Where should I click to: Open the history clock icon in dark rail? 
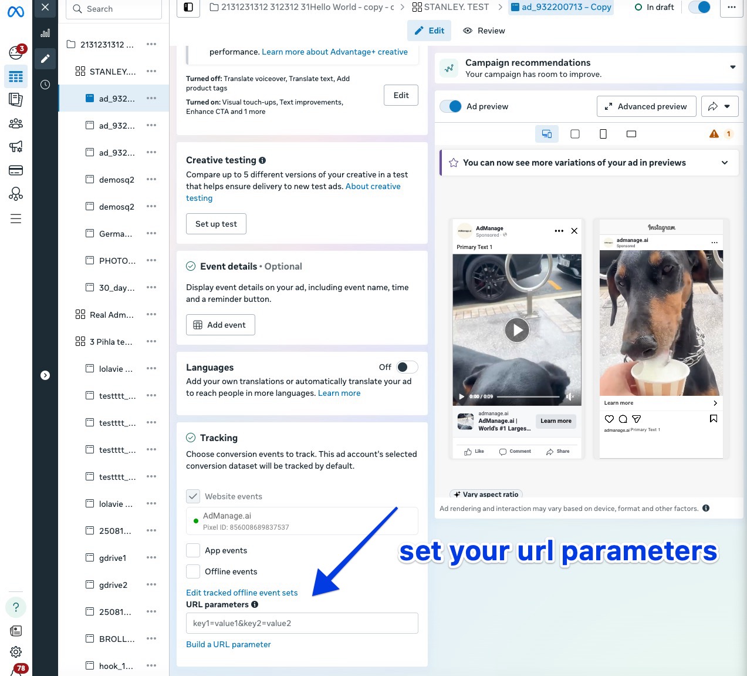(x=45, y=85)
